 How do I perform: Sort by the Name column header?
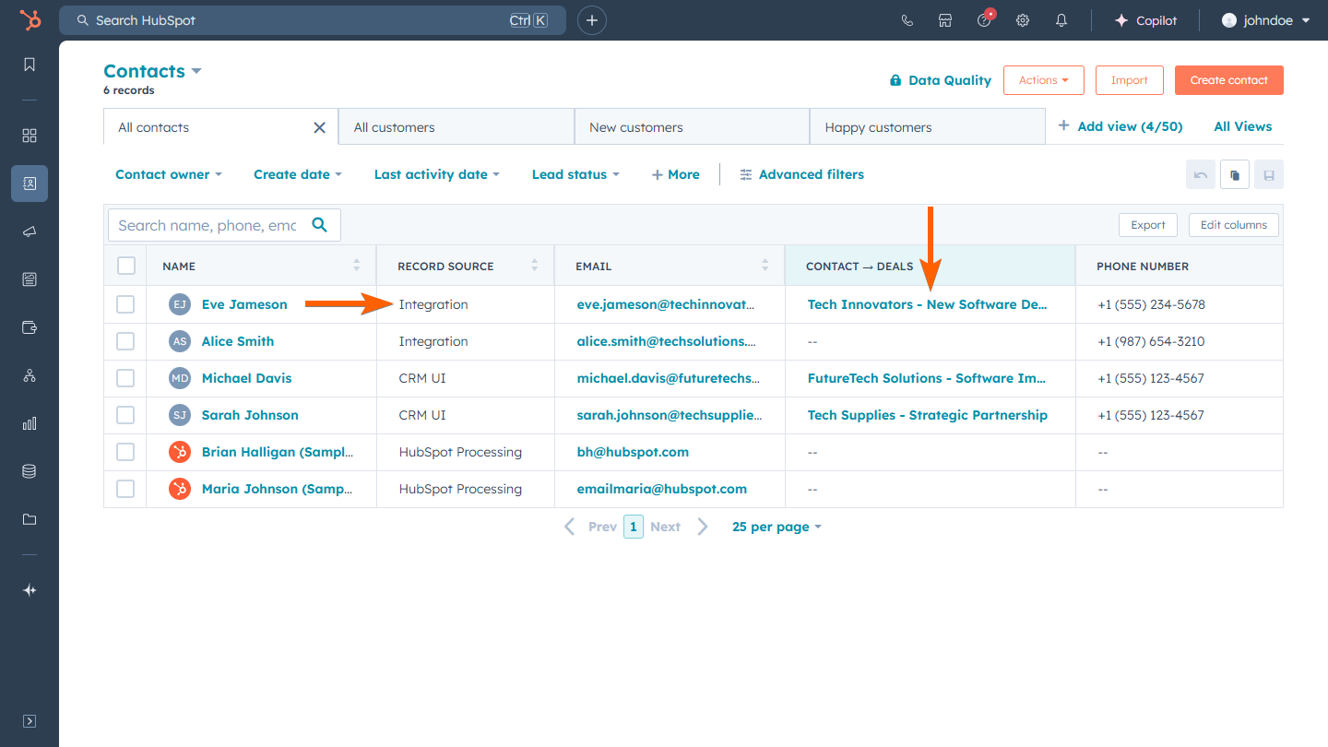(261, 266)
